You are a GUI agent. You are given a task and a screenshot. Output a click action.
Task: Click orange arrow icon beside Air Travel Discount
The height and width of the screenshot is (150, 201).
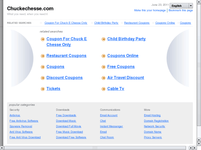click(x=103, y=78)
